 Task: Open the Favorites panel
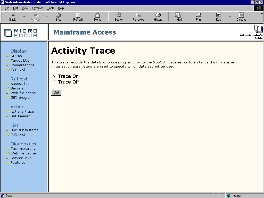pyautogui.click(x=138, y=16)
